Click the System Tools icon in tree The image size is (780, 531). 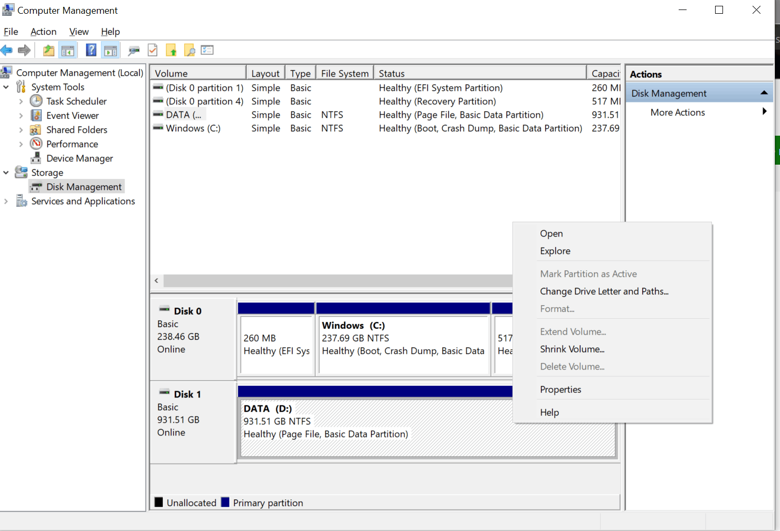(21, 87)
